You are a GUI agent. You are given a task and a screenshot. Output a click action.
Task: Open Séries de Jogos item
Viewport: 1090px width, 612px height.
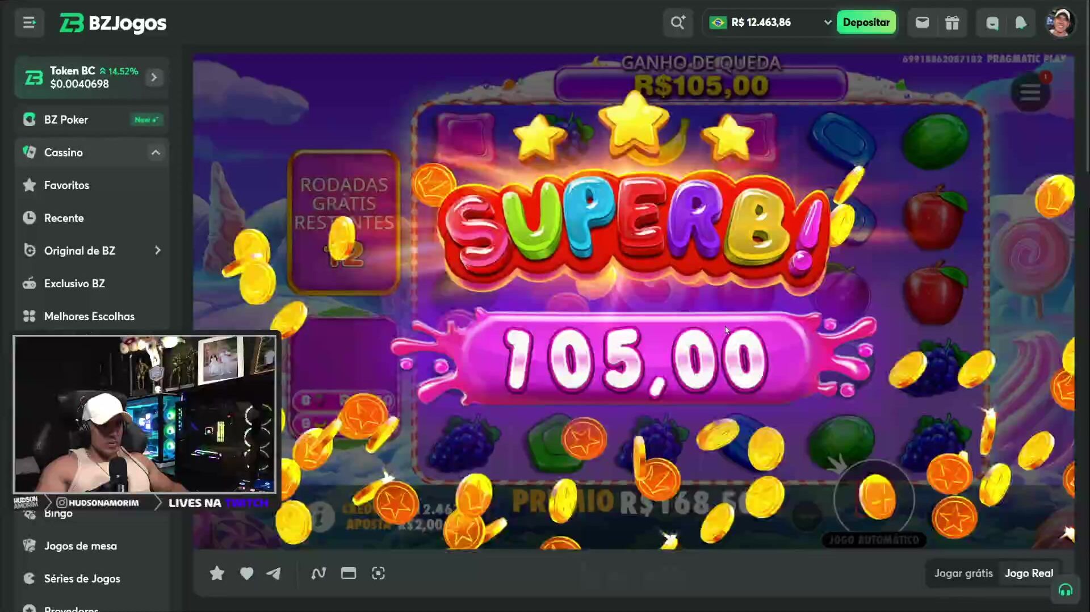91,579
